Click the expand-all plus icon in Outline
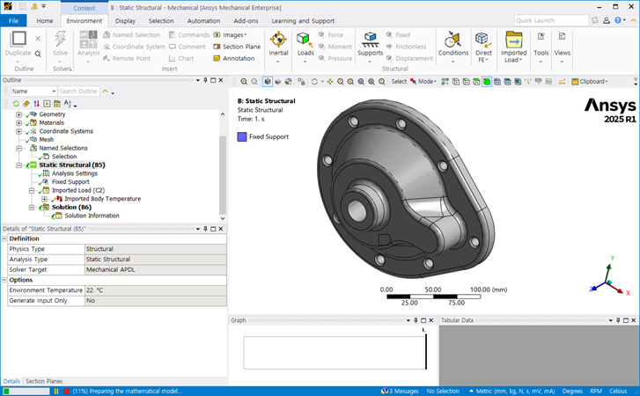The height and width of the screenshot is (396, 640). (x=47, y=104)
